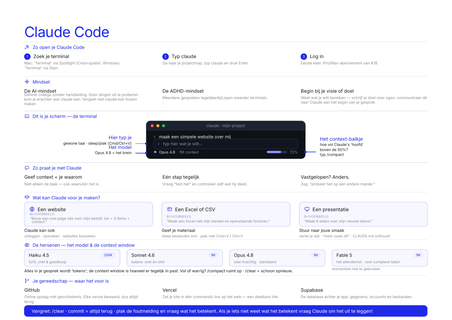Click the 'Vercel' tool heading
Image resolution: width=452 pixels, height=320 pixels.
pos(169,290)
